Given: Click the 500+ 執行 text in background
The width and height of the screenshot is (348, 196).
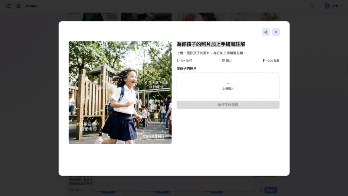Looking at the screenshot, I should 75,190.
